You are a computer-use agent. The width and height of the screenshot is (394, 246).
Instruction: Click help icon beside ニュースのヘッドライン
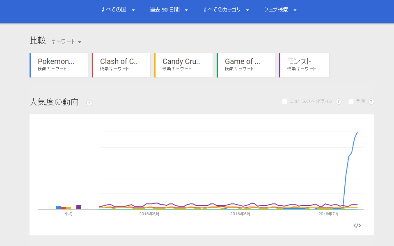click(339, 102)
